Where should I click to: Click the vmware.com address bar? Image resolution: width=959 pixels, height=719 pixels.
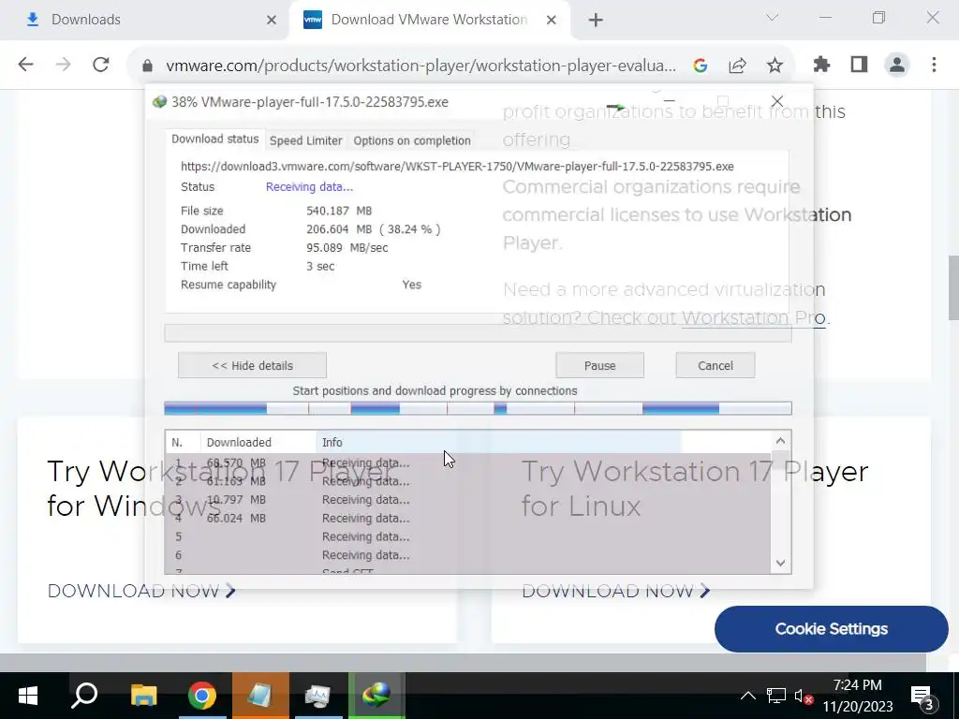(x=420, y=66)
